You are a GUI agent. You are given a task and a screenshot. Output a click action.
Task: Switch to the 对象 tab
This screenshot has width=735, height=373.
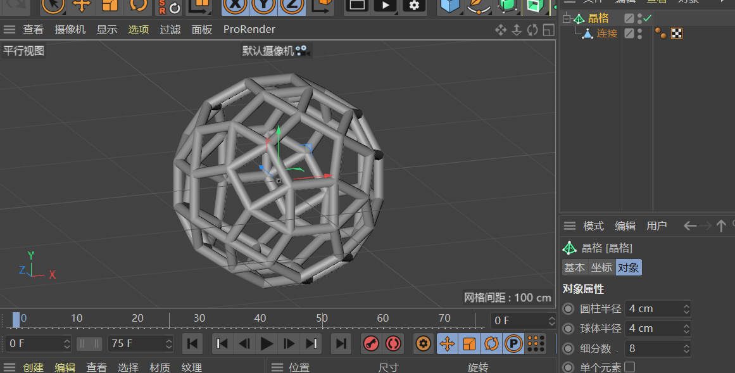click(x=629, y=267)
